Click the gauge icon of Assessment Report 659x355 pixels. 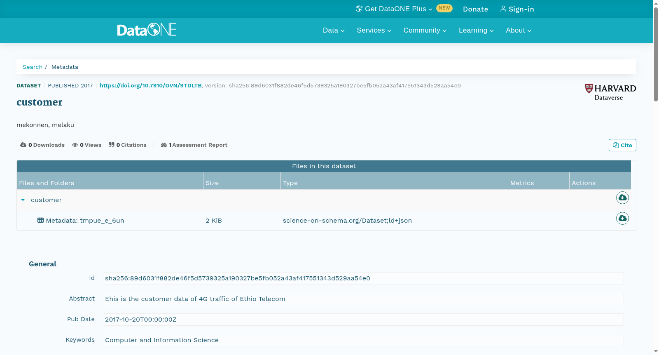164,145
